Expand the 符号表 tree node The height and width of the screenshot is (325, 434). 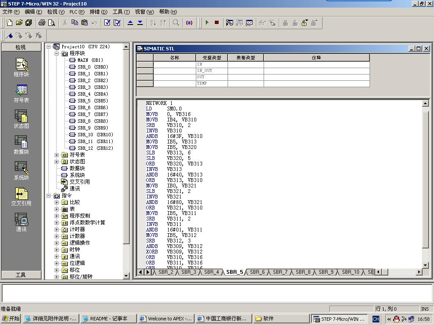click(x=57, y=155)
